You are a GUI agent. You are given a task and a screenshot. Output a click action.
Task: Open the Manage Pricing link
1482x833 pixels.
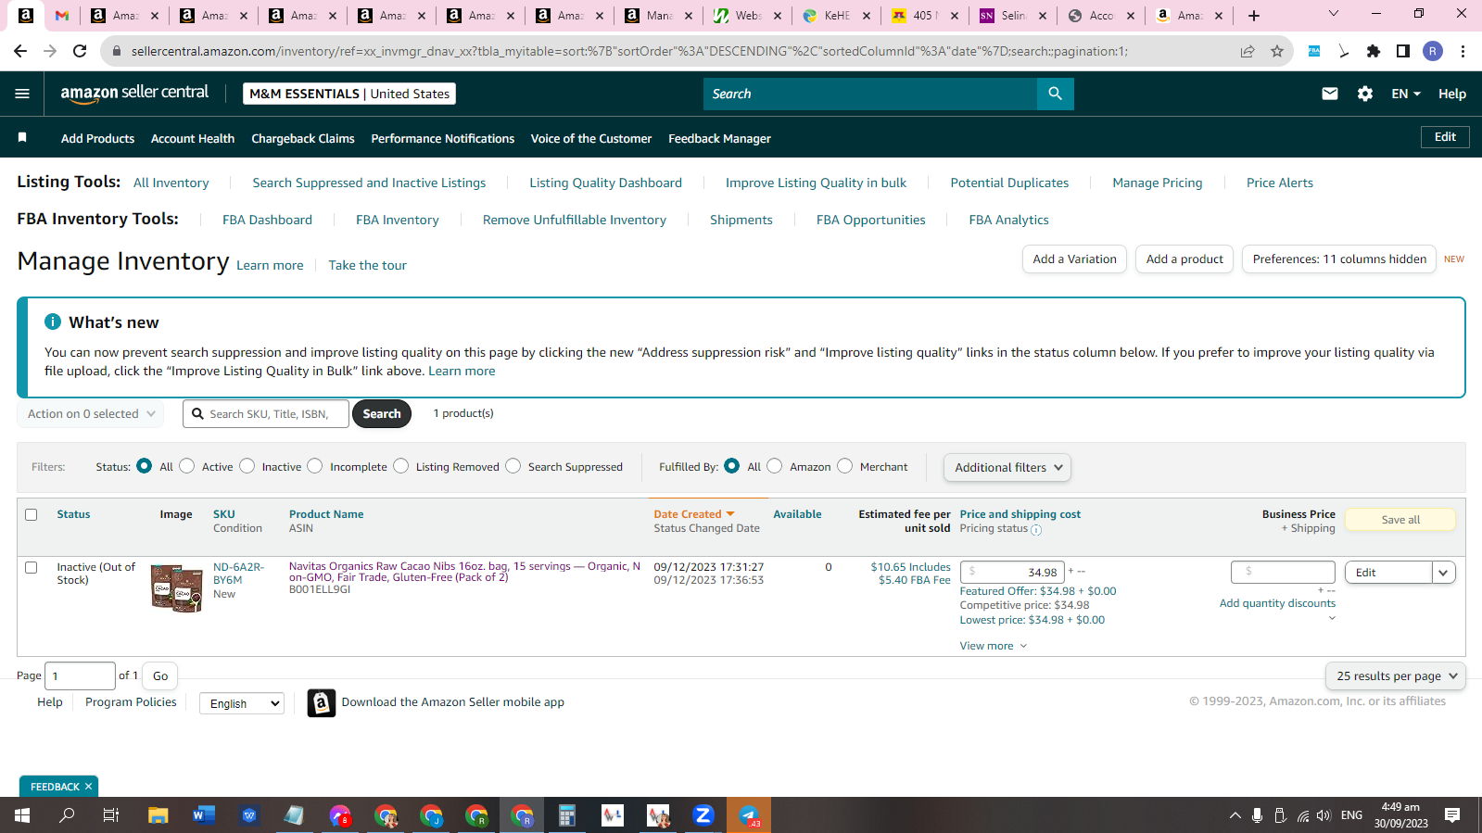point(1157,183)
